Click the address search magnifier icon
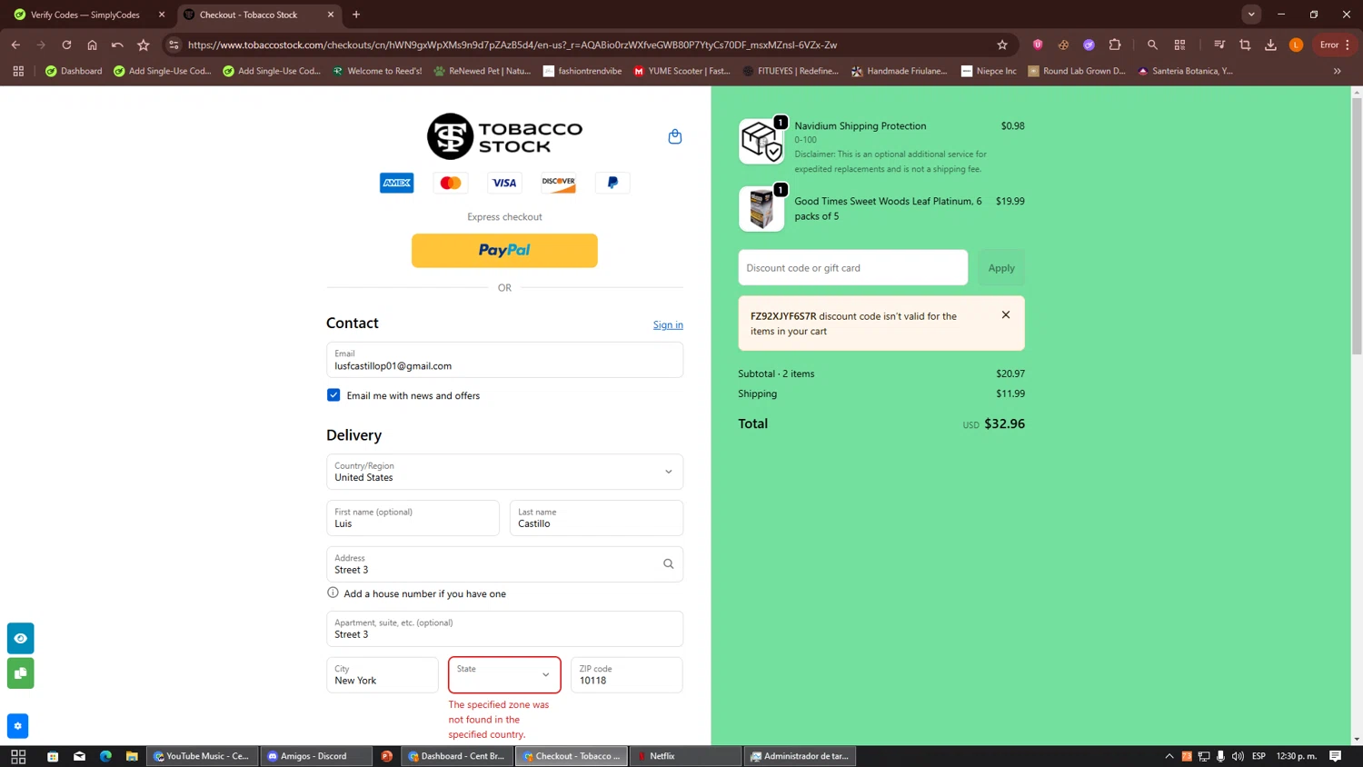Screen dimensions: 1363x767 [668, 564]
